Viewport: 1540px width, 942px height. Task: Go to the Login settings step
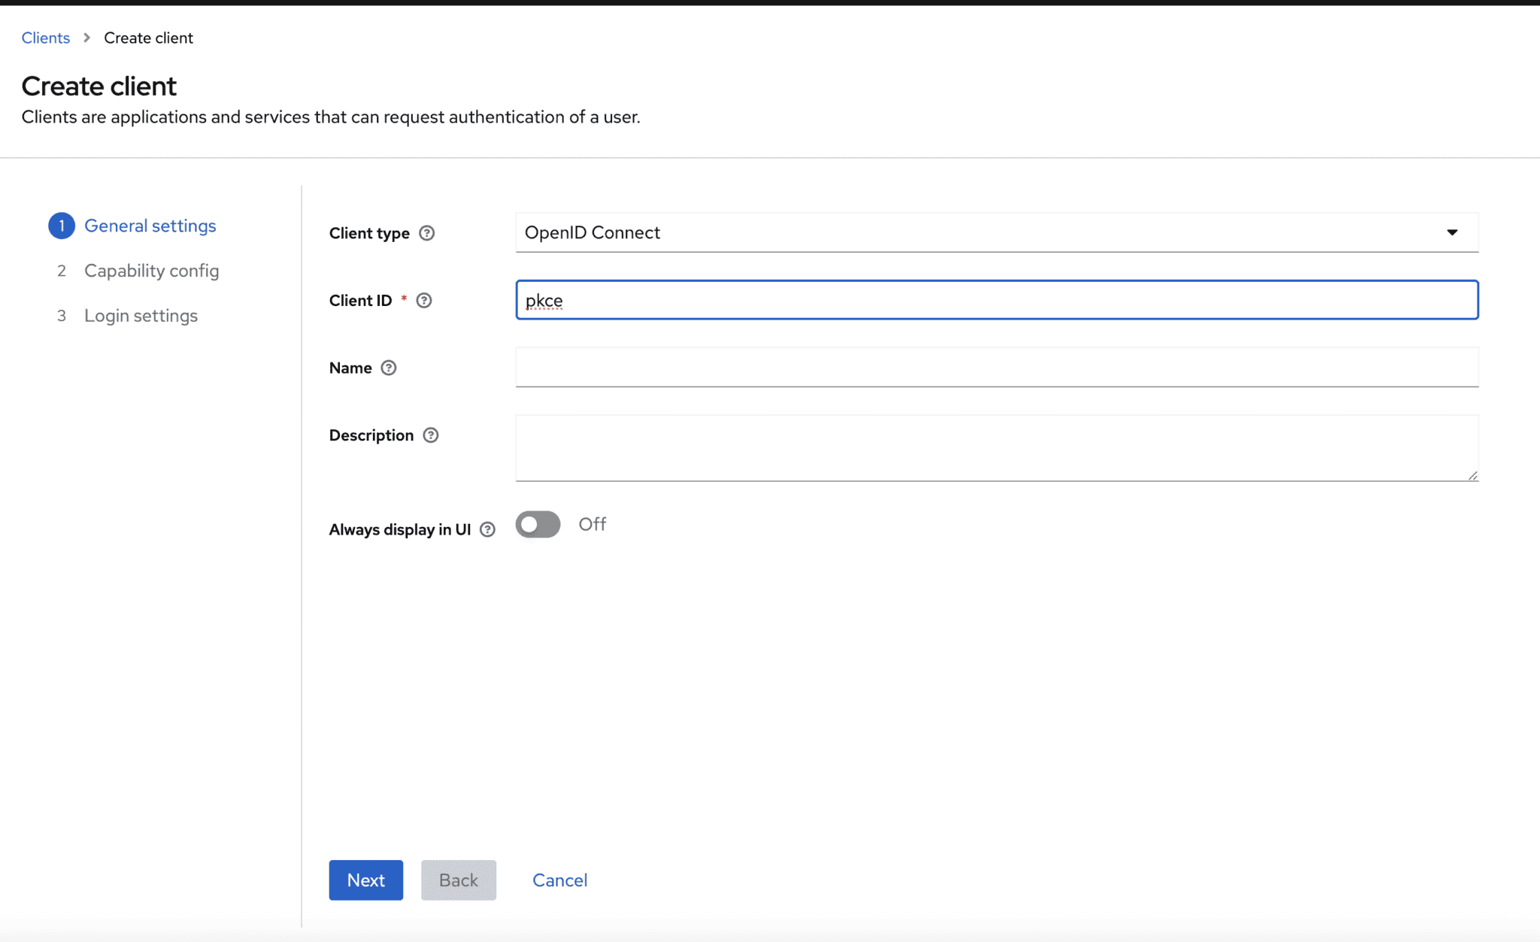click(141, 315)
